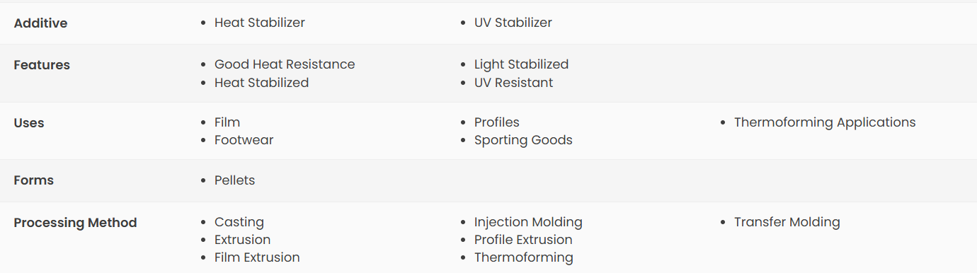Click Injection Molding entry
This screenshot has height=273, width=977.
tap(528, 222)
